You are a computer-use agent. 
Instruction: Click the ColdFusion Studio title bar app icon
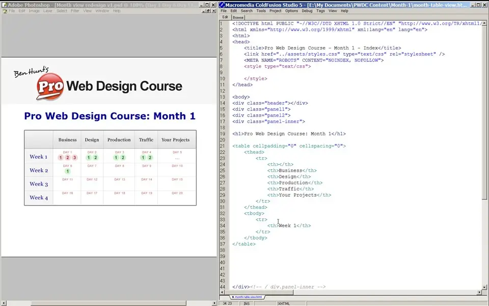[x=222, y=5]
